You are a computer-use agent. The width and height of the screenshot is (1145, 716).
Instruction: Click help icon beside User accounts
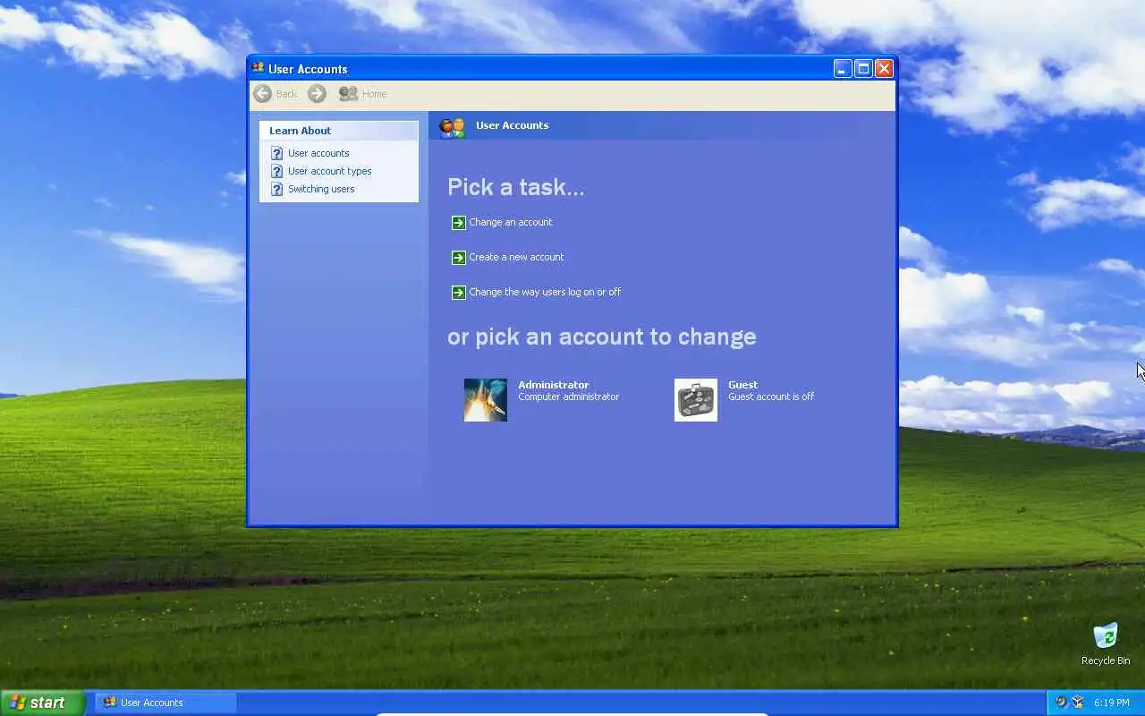click(x=276, y=153)
